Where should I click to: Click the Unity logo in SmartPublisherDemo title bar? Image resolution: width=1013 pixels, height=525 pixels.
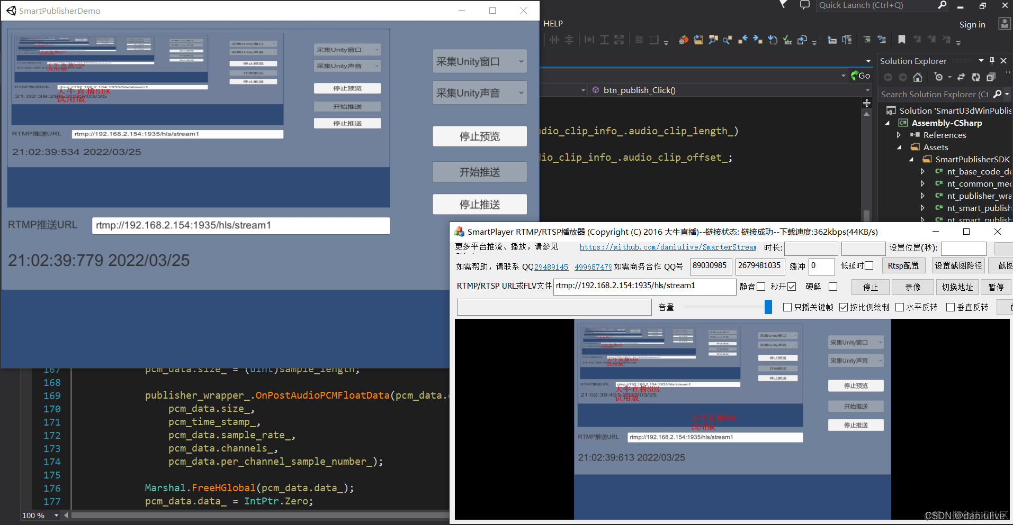pos(11,11)
